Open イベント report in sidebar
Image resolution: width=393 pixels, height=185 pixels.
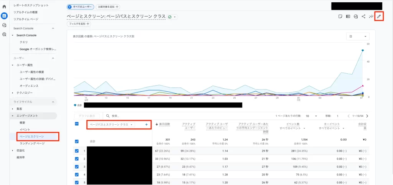(25, 129)
